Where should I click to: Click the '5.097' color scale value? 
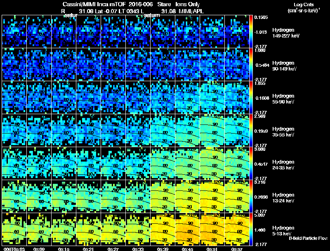(x=260, y=215)
